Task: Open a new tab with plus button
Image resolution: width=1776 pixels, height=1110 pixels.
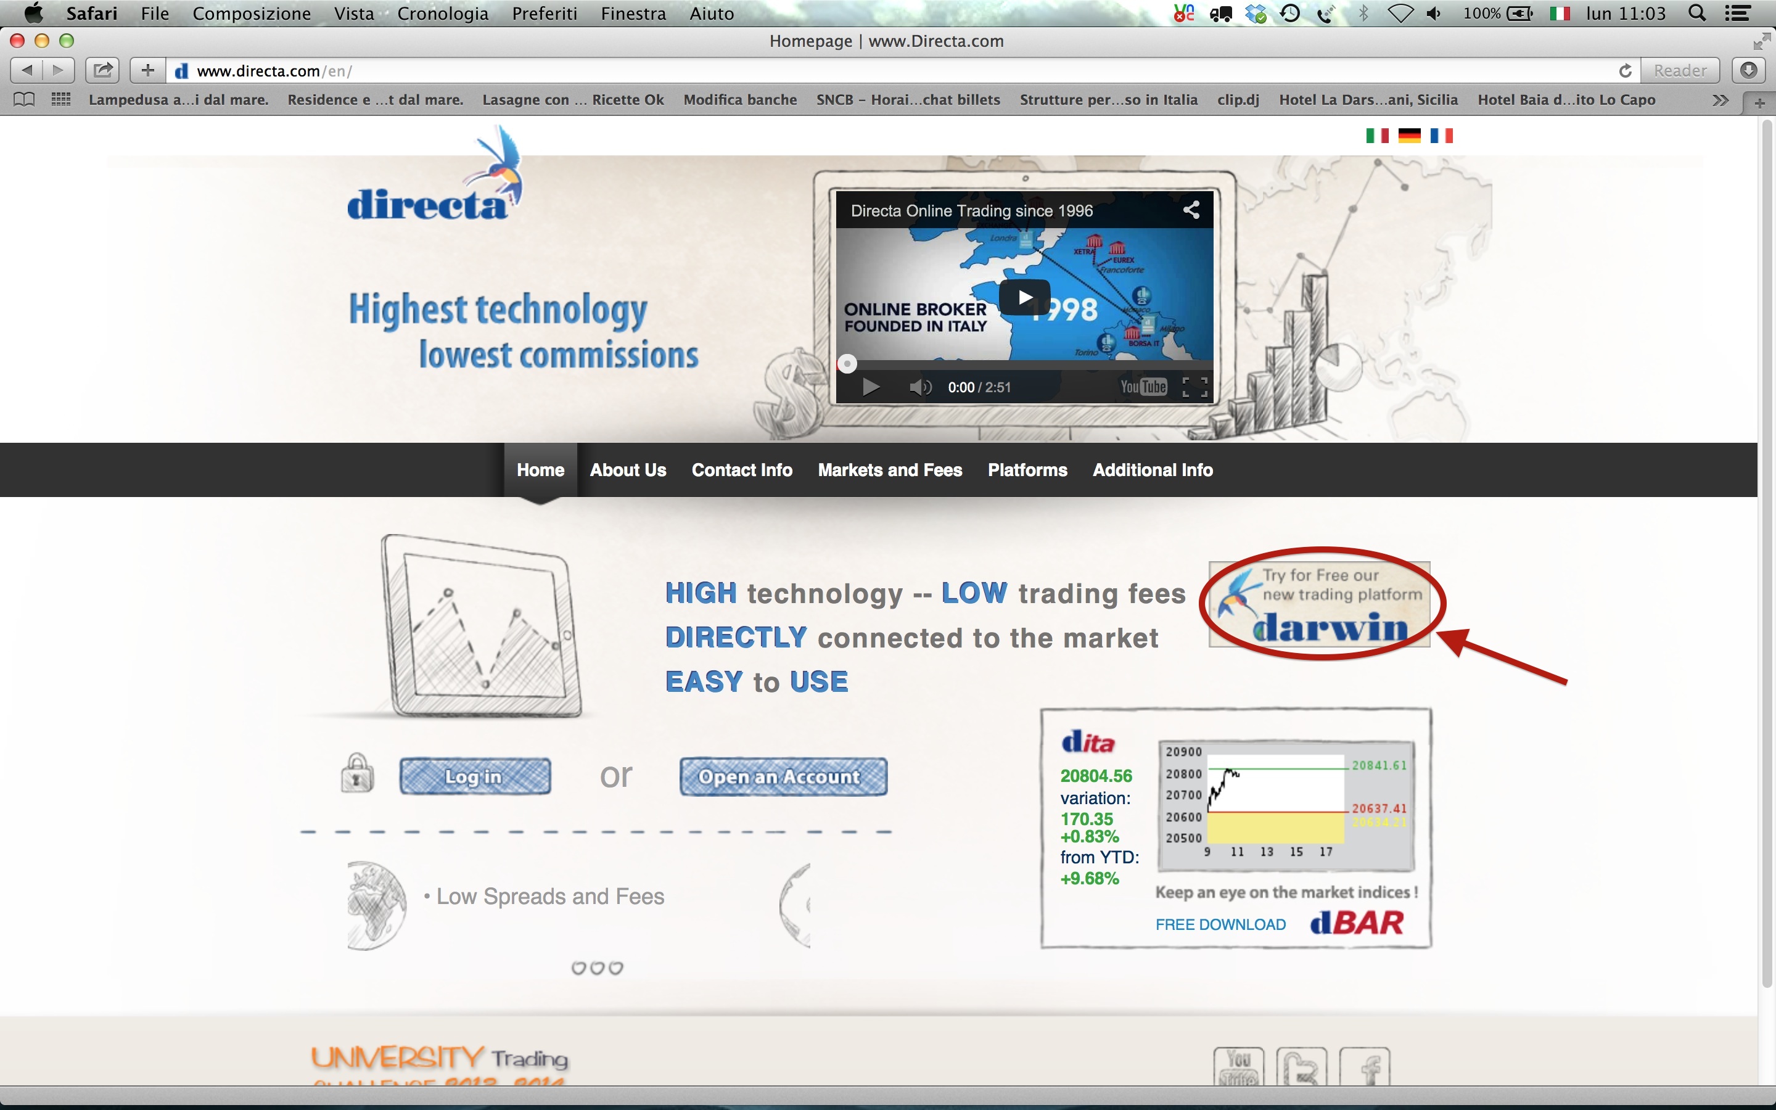Action: click(1760, 104)
